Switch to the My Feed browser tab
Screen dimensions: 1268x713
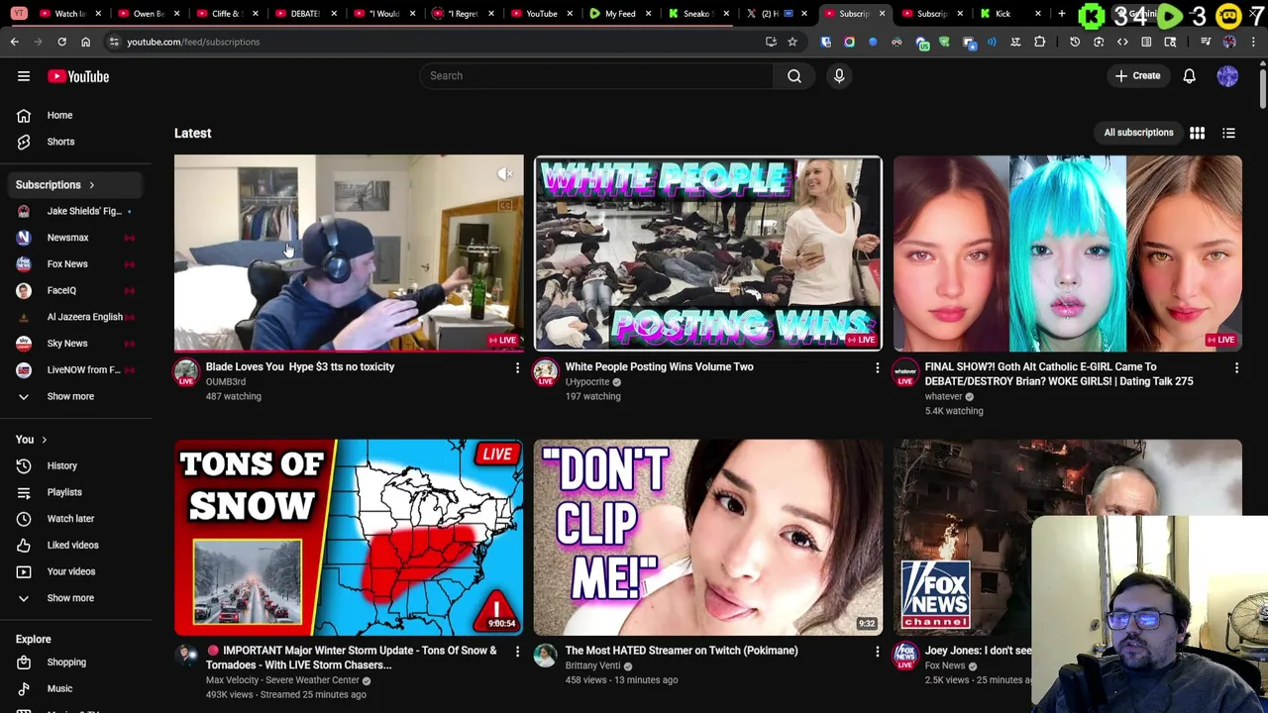(x=620, y=14)
